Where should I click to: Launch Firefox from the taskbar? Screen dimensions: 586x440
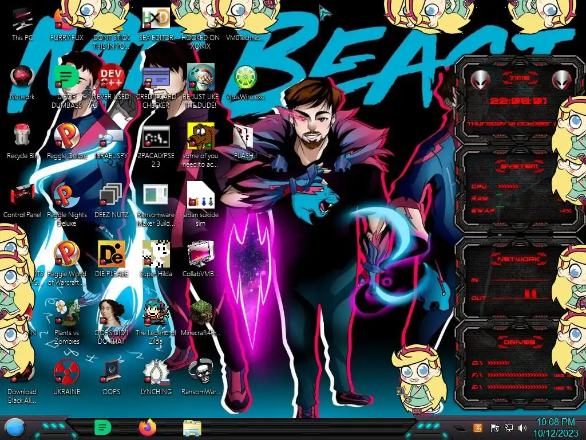tap(148, 427)
